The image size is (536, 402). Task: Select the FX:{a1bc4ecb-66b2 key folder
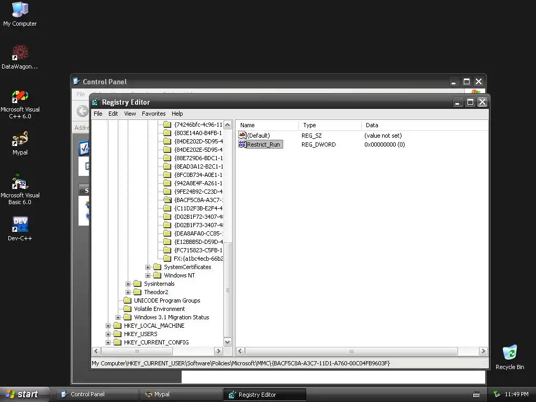click(167, 259)
